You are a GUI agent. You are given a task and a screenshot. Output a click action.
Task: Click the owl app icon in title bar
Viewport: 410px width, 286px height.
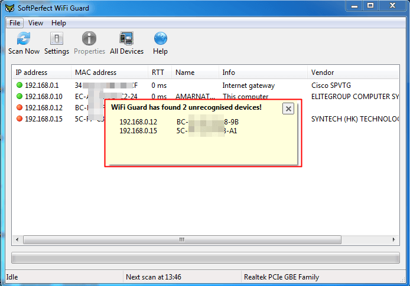(10, 8)
